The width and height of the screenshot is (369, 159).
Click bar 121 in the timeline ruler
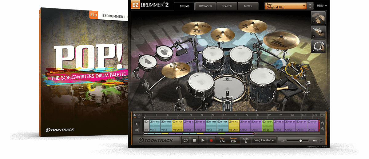(x=315, y=115)
